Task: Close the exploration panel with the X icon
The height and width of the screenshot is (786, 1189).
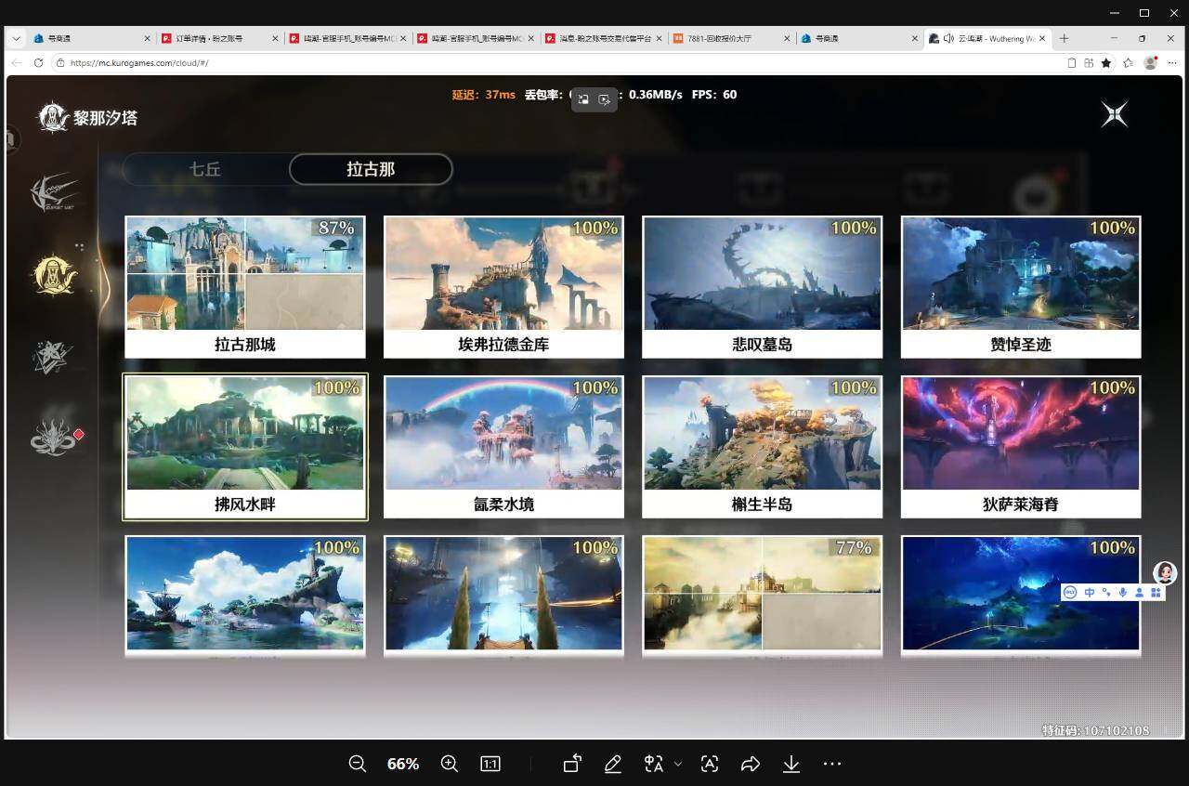Action: (1115, 114)
